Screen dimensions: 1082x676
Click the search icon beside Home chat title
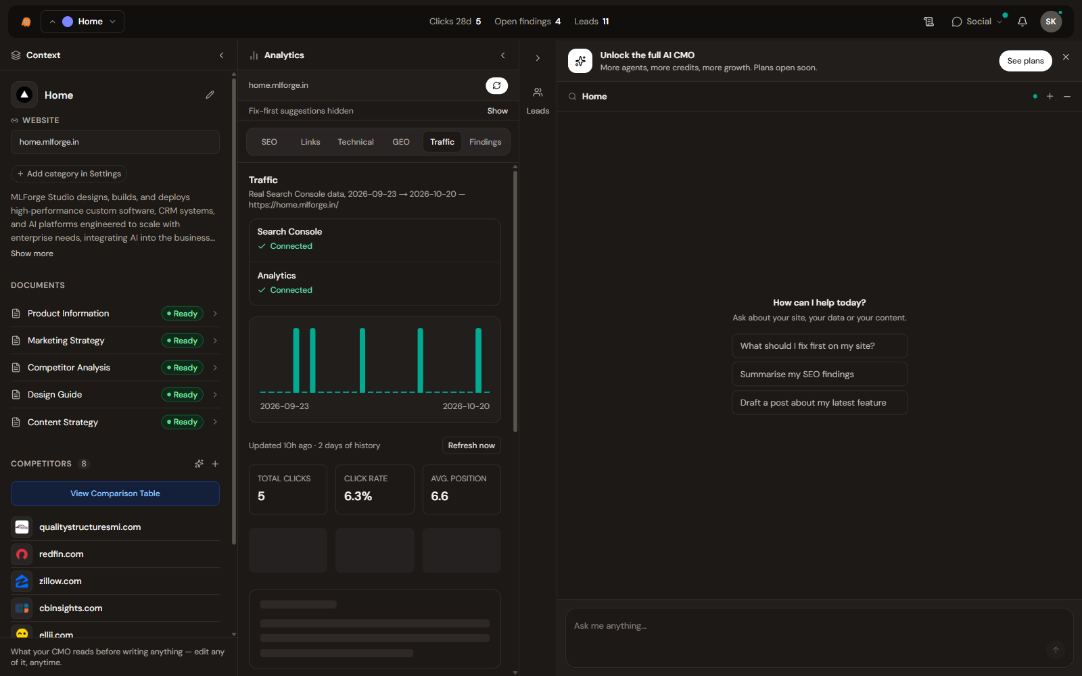(572, 97)
